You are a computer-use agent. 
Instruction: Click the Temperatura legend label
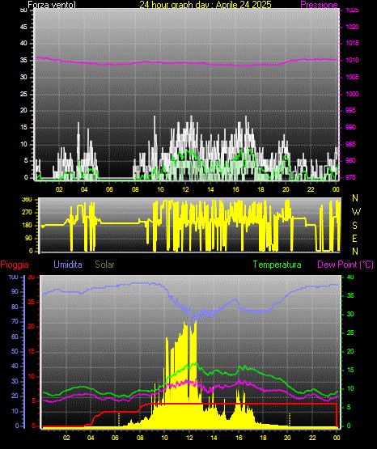pos(277,265)
